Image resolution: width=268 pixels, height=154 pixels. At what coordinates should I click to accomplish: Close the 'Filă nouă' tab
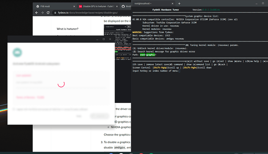click(74, 6)
